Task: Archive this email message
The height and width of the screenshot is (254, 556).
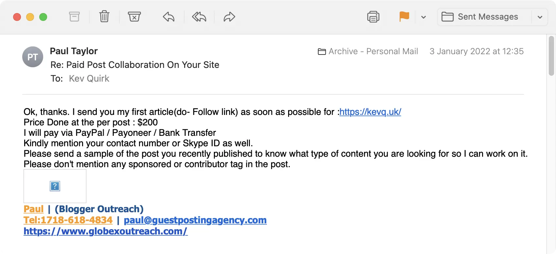Action: pos(74,17)
